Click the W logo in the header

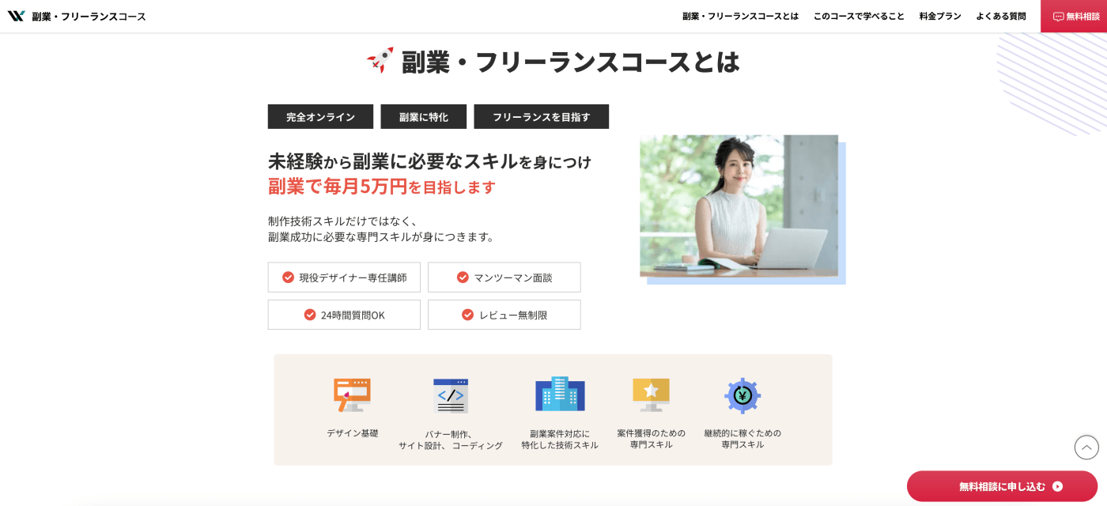pos(15,14)
